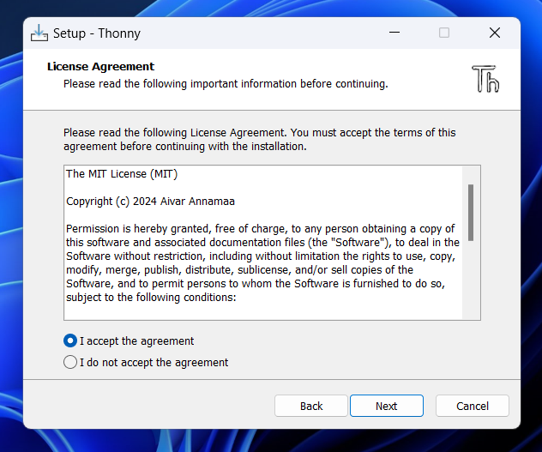
Task: Click "Copyright (c) 2024 Aivar Annamaa" line
Action: pos(150,202)
